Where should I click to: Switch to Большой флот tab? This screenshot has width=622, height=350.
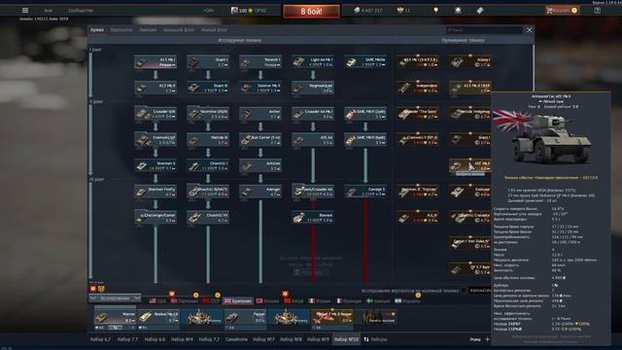[x=179, y=30]
